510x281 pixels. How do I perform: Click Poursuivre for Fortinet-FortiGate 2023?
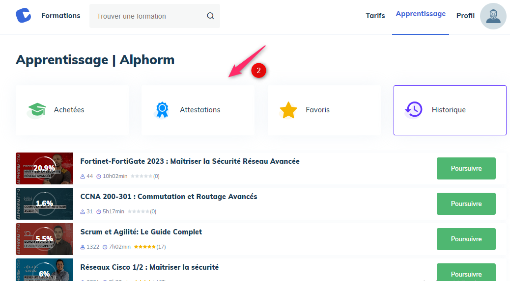point(466,168)
